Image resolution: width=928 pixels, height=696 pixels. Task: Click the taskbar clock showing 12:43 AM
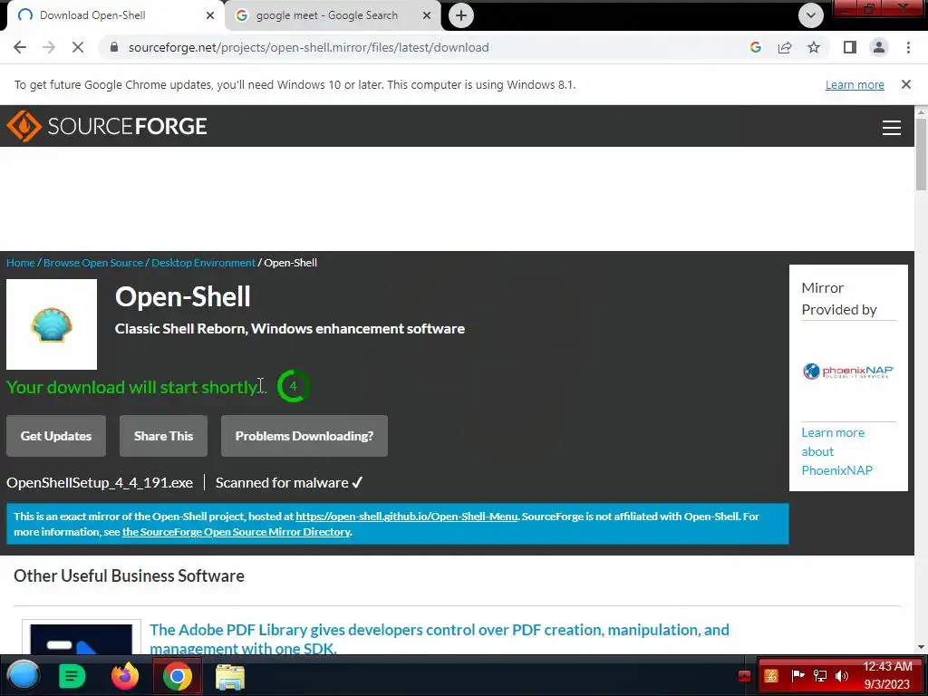tap(886, 675)
